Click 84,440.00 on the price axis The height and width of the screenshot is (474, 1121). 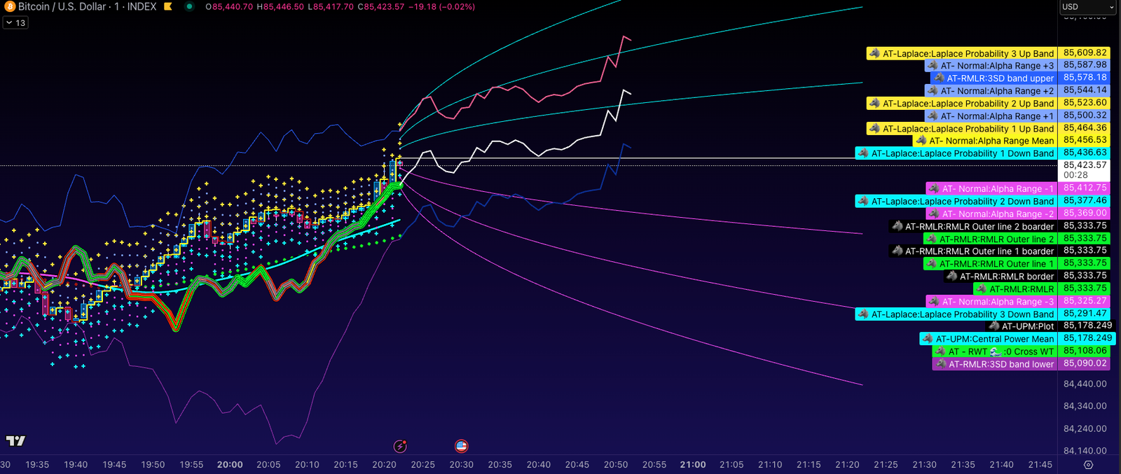[x=1085, y=384]
